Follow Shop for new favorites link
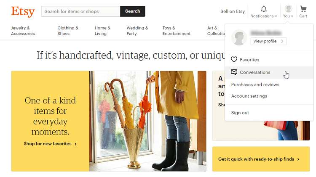 pos(50,144)
